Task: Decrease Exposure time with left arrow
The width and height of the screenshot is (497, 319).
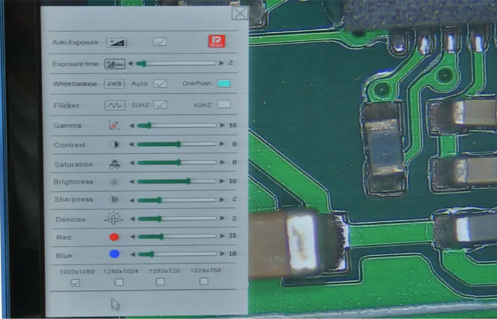Action: (130, 63)
